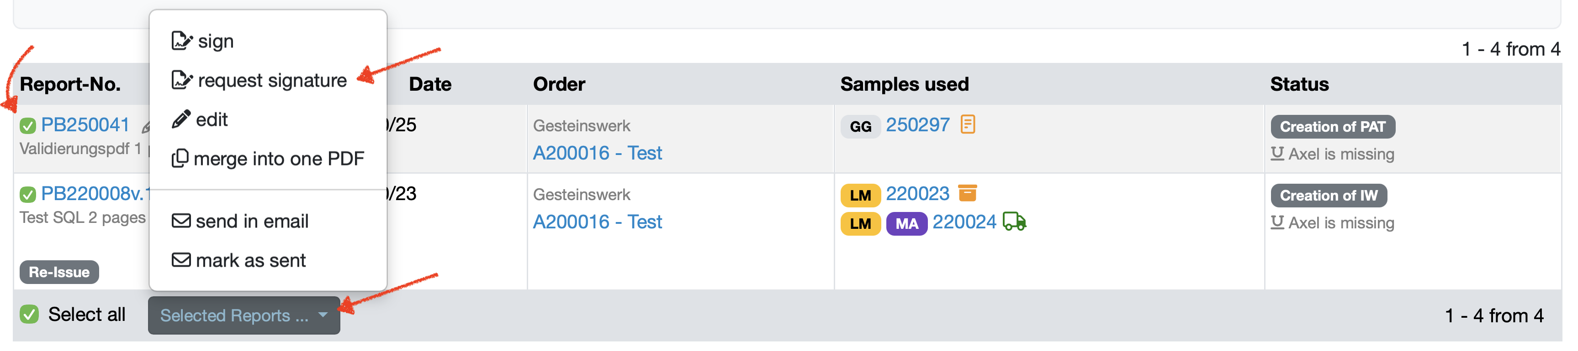Image resolution: width=1578 pixels, height=351 pixels.
Task: Click the Re-Issue badge
Action: point(59,272)
